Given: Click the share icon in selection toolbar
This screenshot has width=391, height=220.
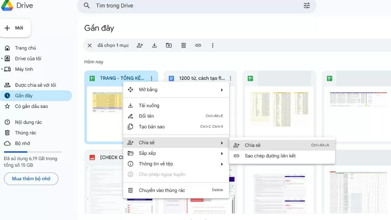Looking at the screenshot, I should pos(140,45).
